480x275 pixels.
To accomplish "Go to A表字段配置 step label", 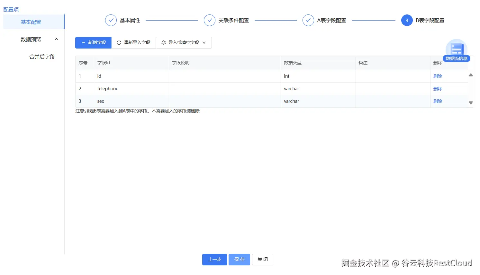I will click(x=331, y=20).
